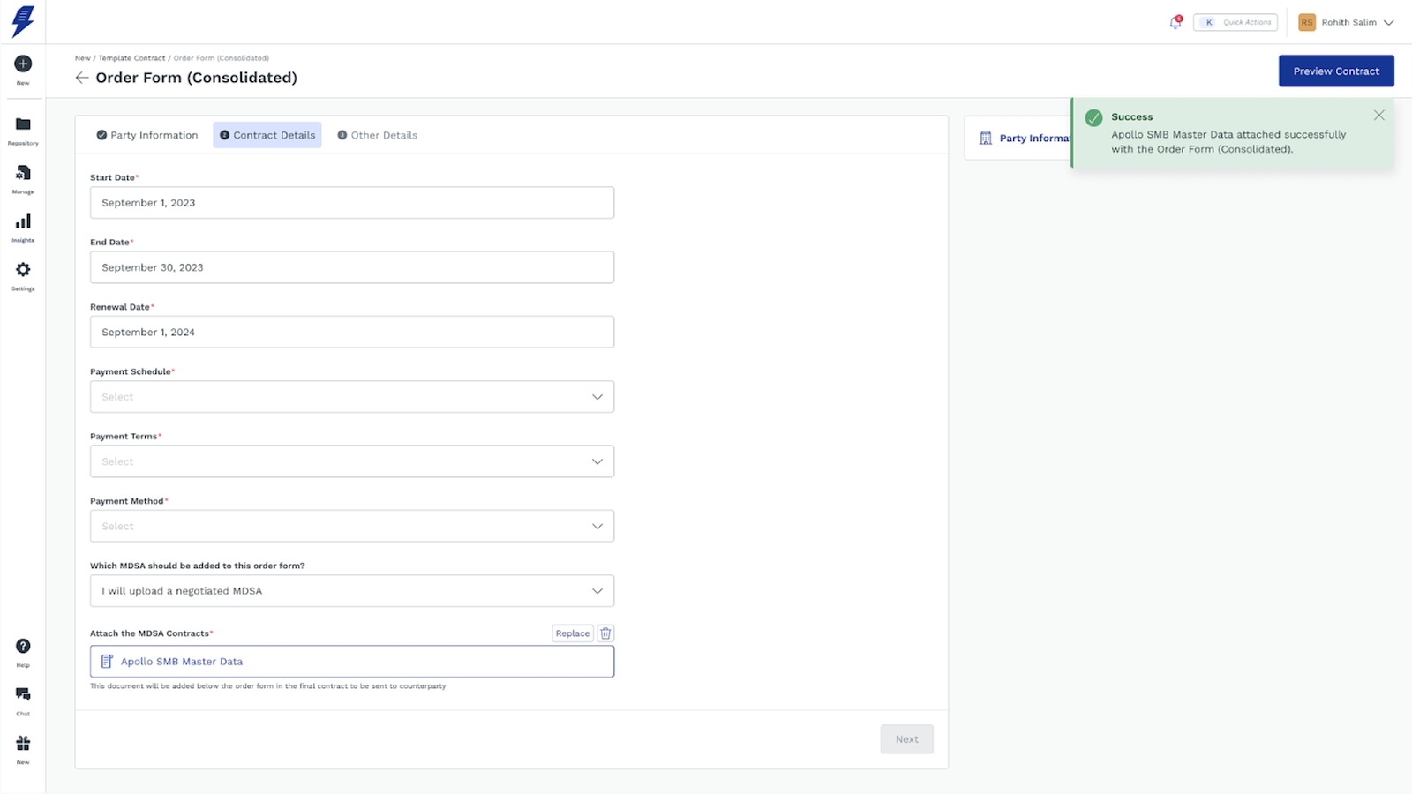Delete the attached MDSA contract with trash icon

(x=605, y=633)
